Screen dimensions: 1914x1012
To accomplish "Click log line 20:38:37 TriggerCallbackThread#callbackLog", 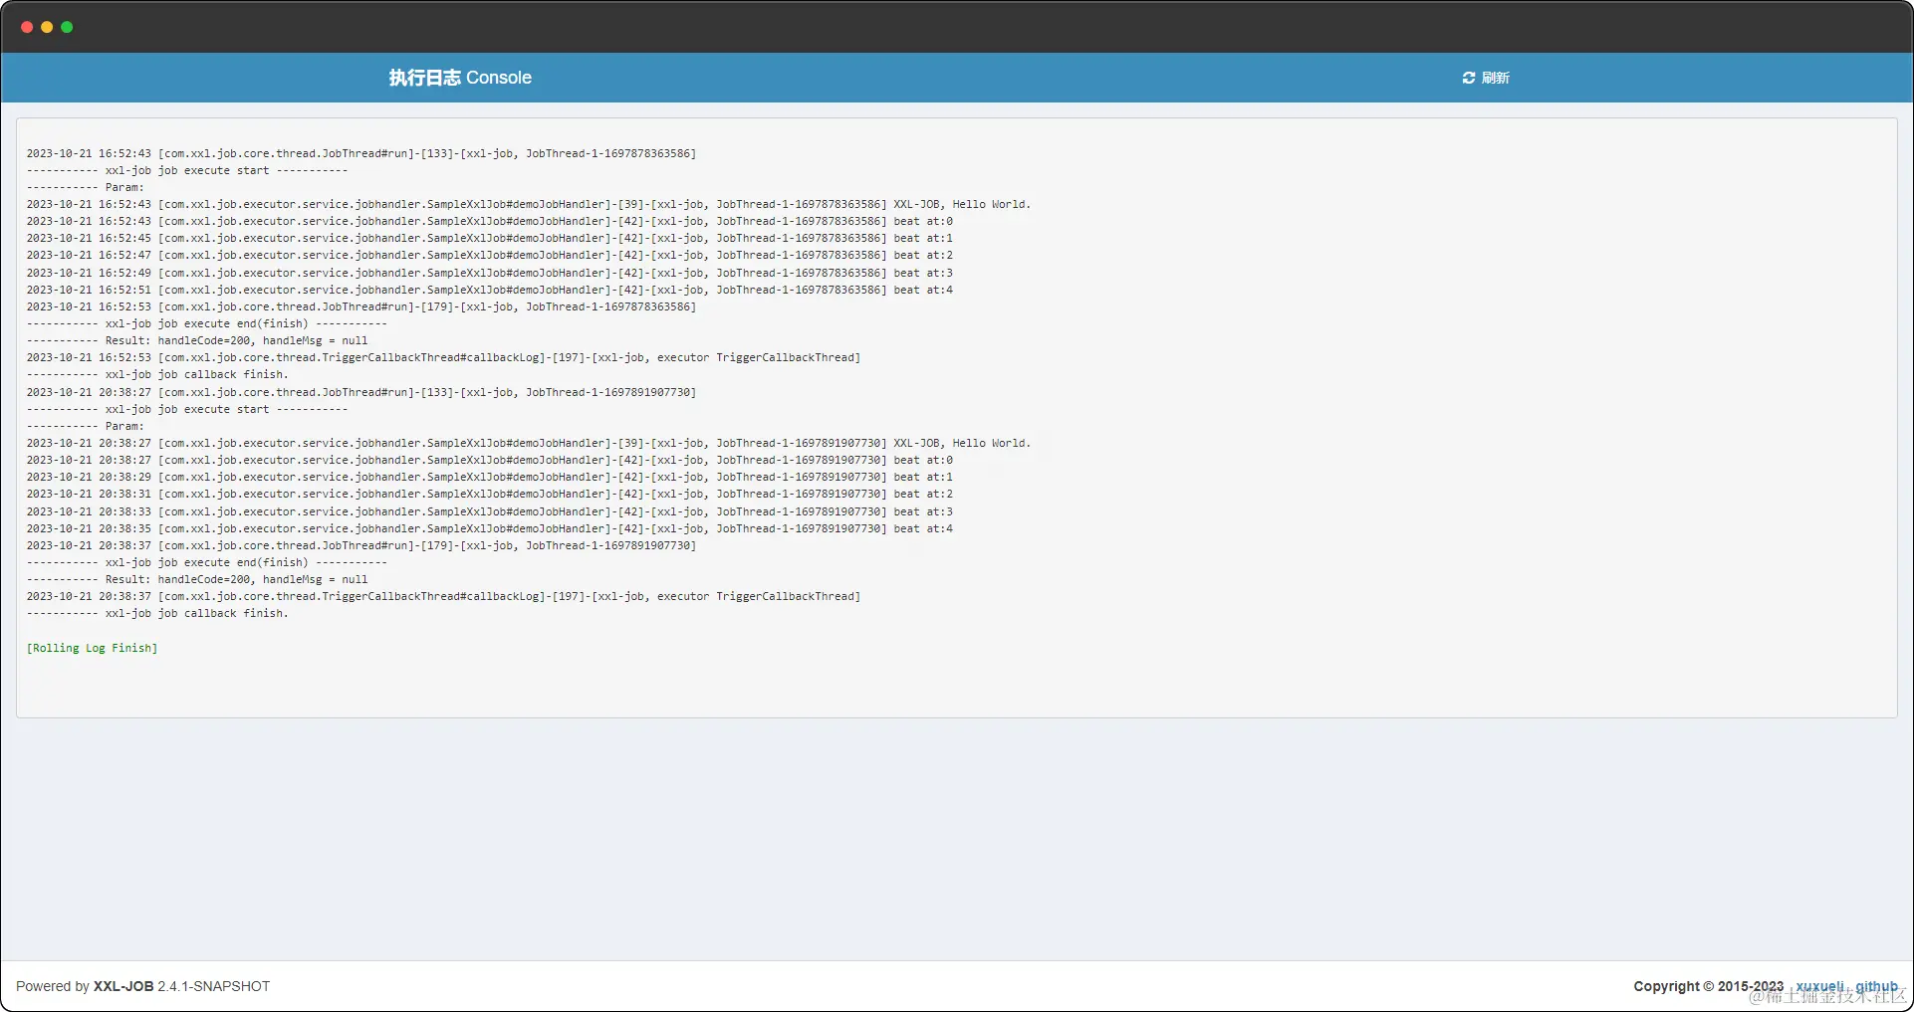I will pyautogui.click(x=443, y=596).
